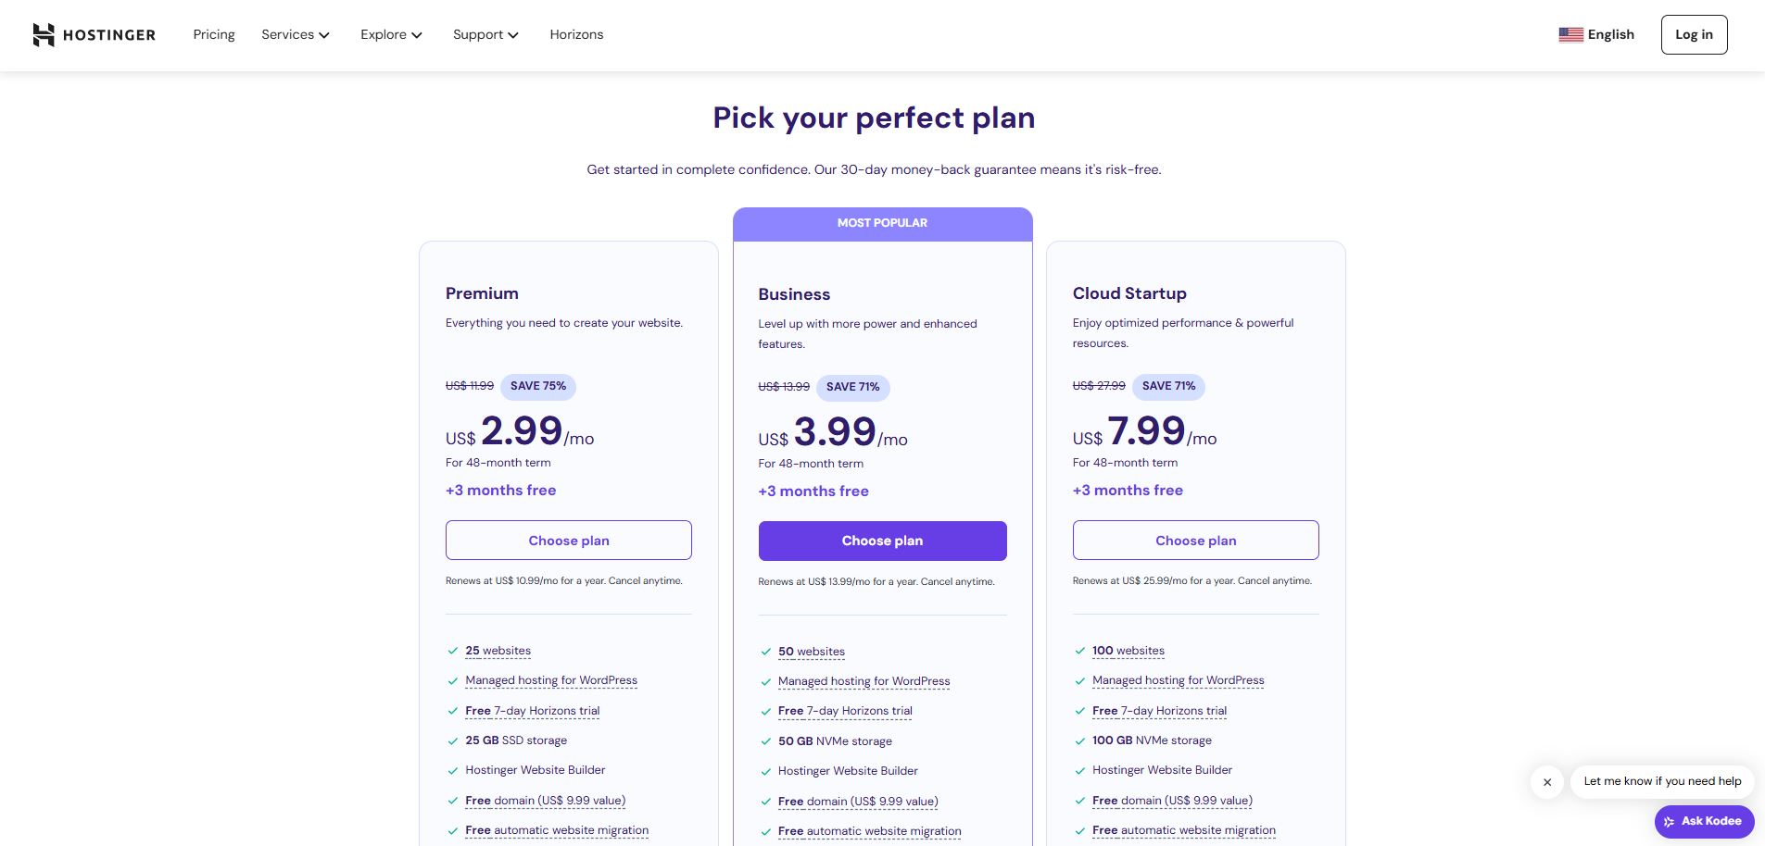Viewport: 1765px width, 846px height.
Task: Click the US flag language icon
Action: [1570, 35]
